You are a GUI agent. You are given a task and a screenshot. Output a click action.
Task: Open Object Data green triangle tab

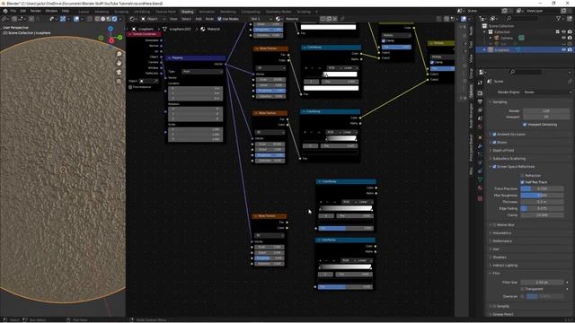click(480, 179)
